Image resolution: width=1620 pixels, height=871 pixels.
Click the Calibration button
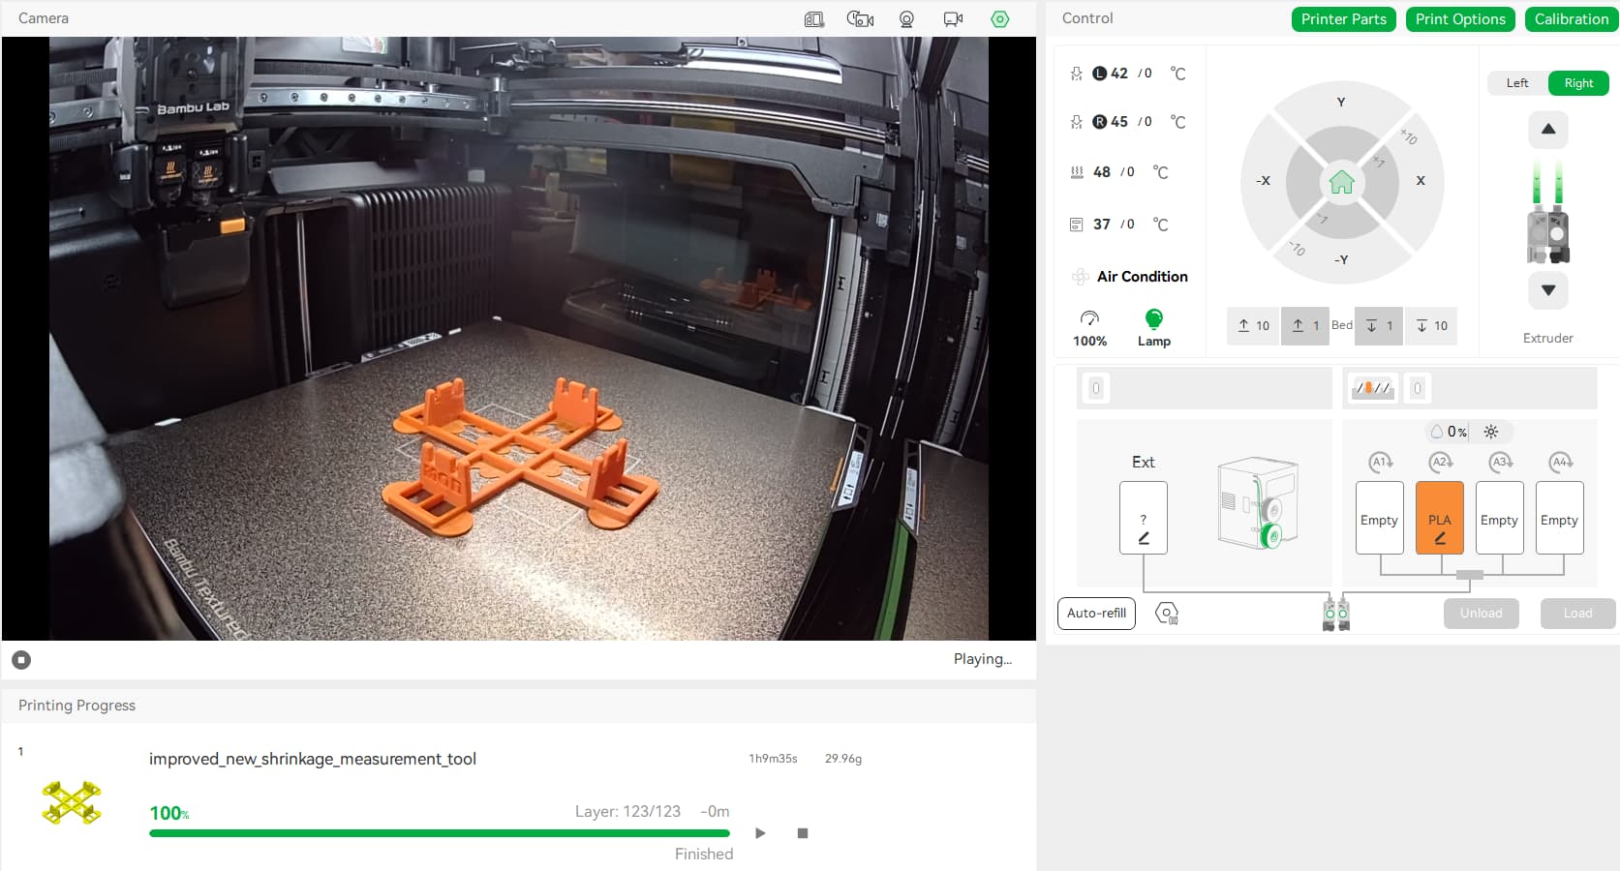(1571, 19)
